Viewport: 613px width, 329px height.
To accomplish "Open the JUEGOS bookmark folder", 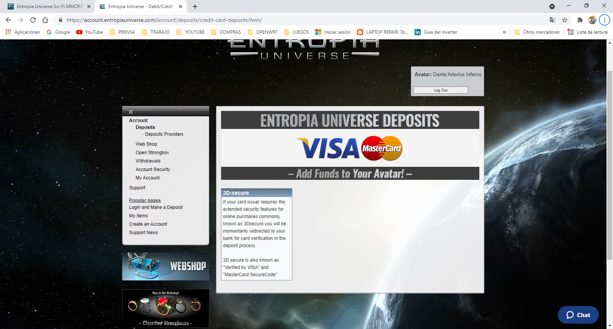I will pyautogui.click(x=297, y=32).
